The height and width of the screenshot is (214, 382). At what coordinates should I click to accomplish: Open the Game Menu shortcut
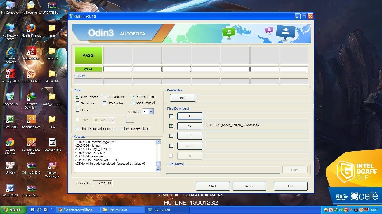31,53
